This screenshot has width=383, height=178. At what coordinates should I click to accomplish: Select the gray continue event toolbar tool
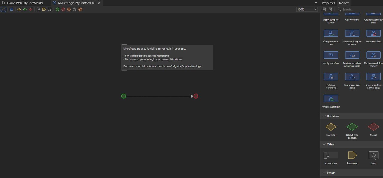pyautogui.click(x=75, y=9)
